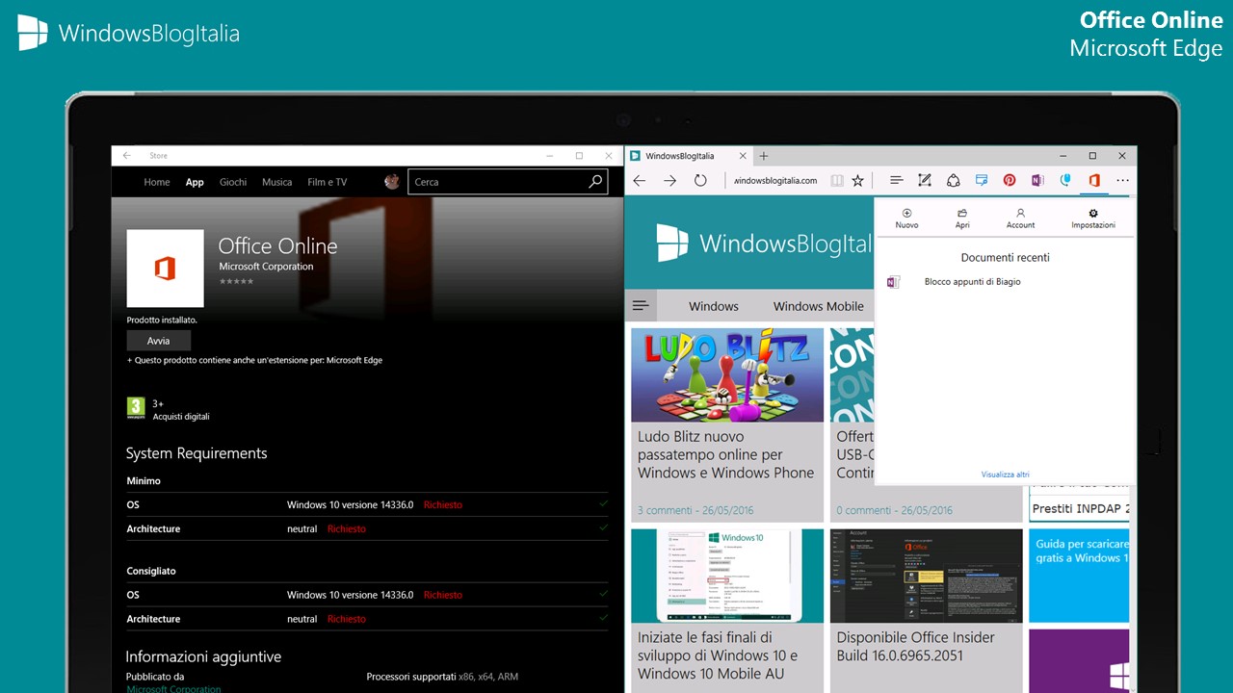Click Apri in Office Online panel
The width and height of the screenshot is (1233, 693).
pyautogui.click(x=962, y=218)
